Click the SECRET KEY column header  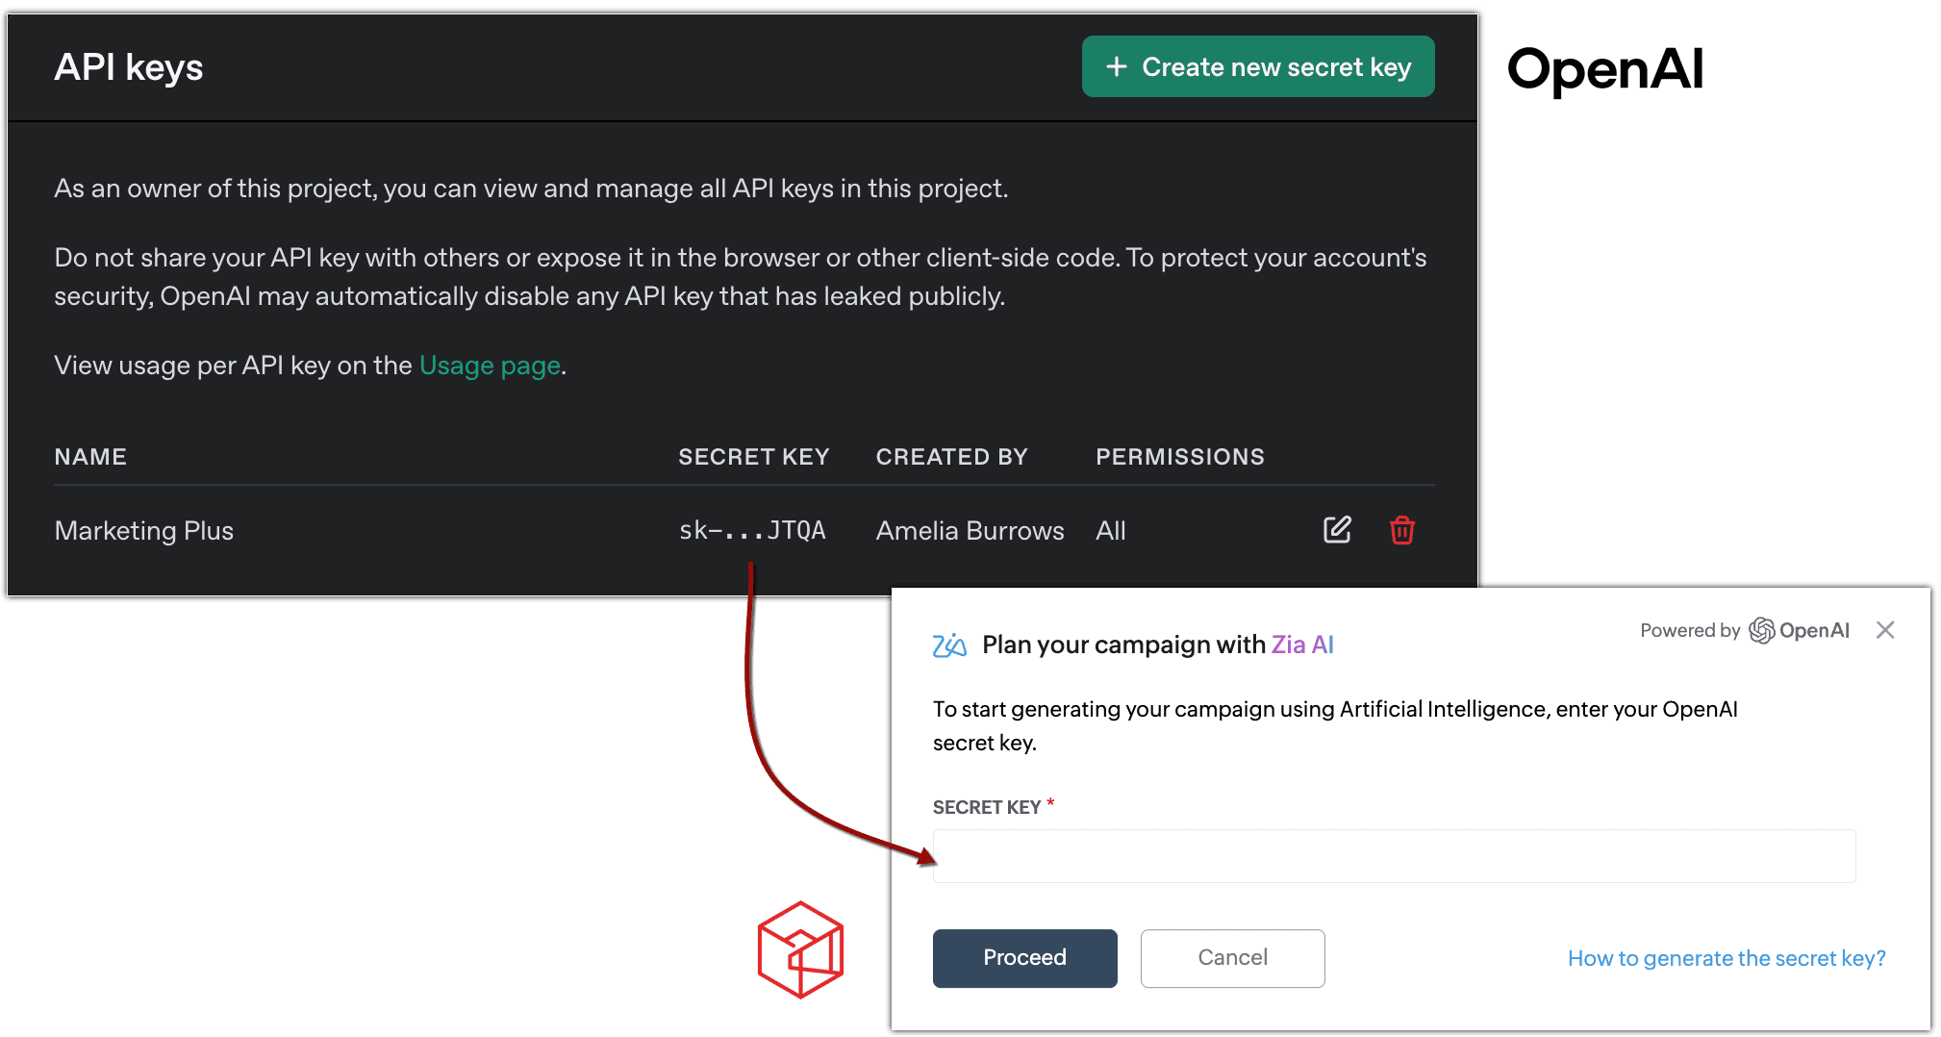[x=754, y=457]
